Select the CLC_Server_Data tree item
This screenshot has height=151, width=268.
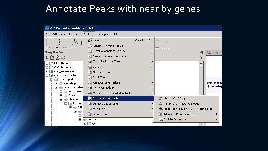point(65,75)
